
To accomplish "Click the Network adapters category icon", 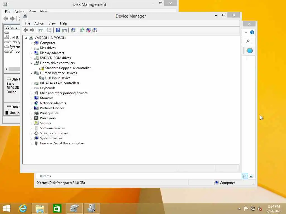I will [x=36, y=103].
